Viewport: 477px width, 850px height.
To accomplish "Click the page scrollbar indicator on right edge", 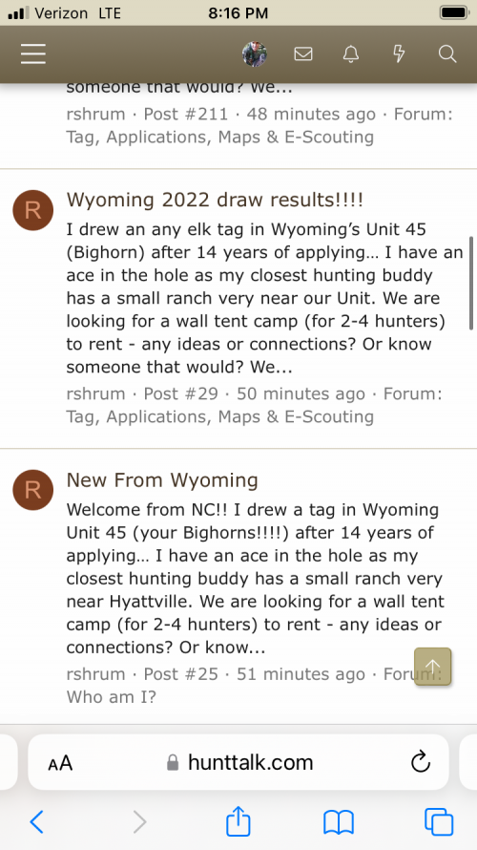I will coord(472,283).
